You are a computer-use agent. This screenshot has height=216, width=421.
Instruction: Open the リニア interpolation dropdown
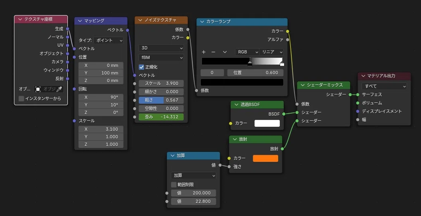[271, 52]
